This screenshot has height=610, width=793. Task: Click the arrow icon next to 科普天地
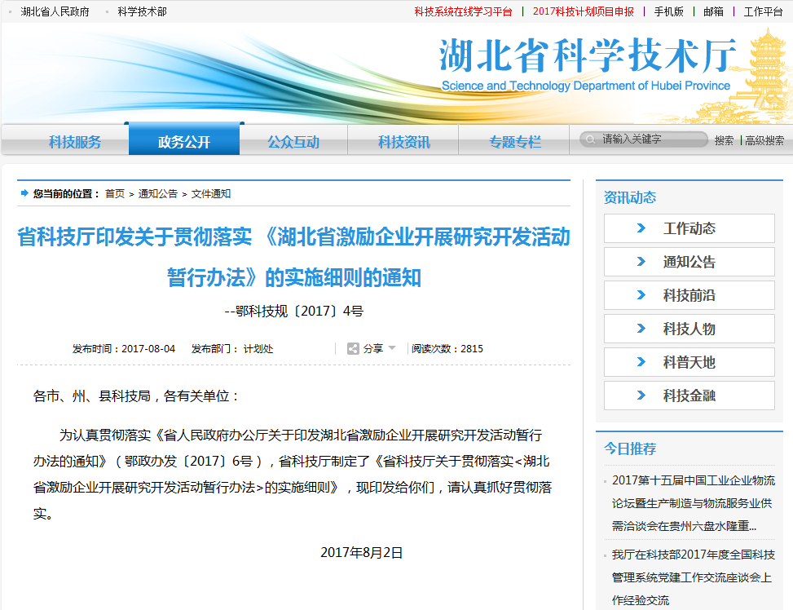[641, 362]
